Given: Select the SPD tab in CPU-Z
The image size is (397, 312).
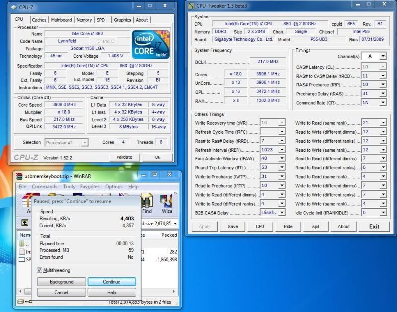Looking at the screenshot, I should click(x=101, y=20).
